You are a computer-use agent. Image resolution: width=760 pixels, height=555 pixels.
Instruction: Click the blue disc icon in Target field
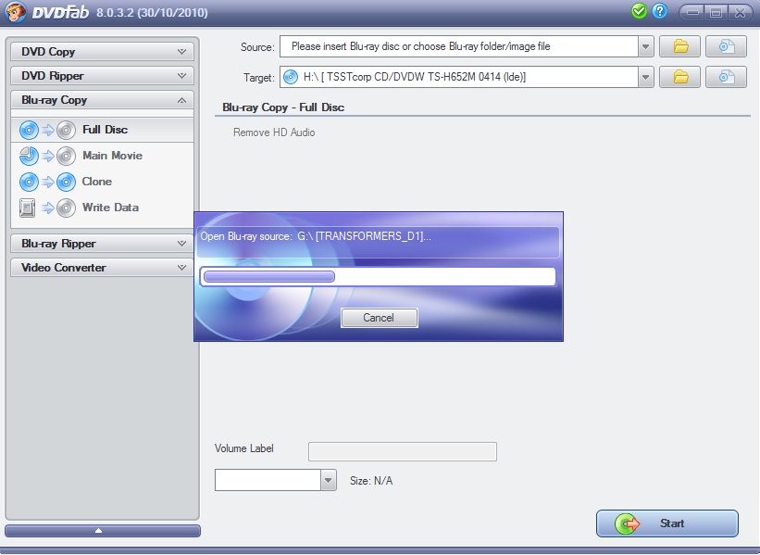click(x=291, y=77)
